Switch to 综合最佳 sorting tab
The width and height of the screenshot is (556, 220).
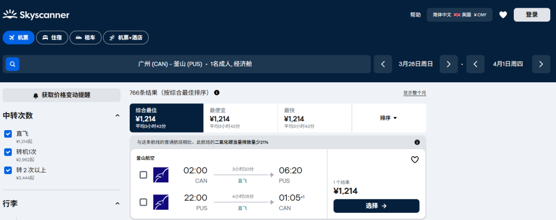coord(167,118)
